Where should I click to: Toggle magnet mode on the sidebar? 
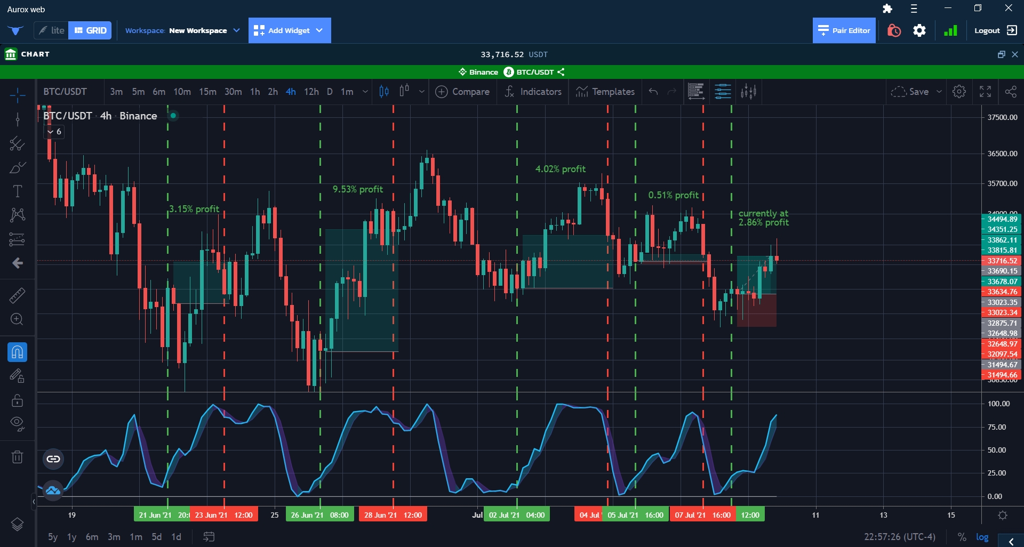pos(17,352)
